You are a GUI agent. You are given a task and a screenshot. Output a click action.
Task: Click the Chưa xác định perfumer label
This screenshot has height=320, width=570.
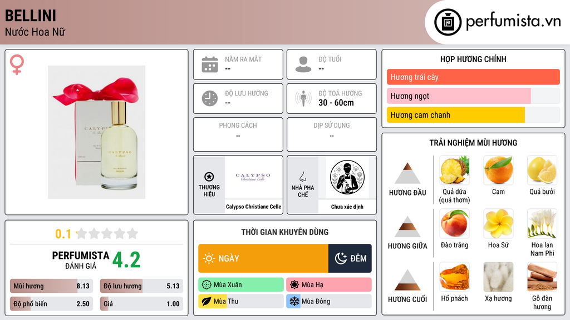point(347,207)
